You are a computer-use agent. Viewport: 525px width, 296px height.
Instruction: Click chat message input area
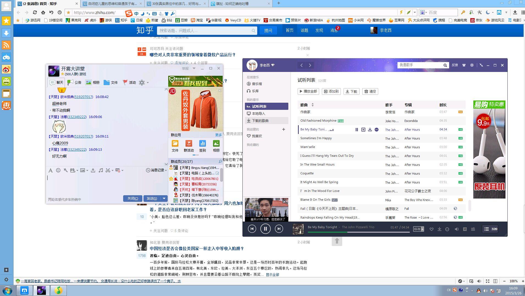[107, 184]
